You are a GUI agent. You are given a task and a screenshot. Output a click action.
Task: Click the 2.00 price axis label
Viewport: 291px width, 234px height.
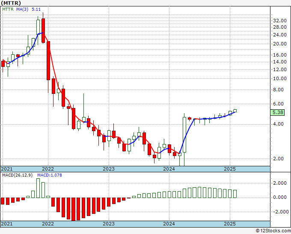tap(279, 159)
